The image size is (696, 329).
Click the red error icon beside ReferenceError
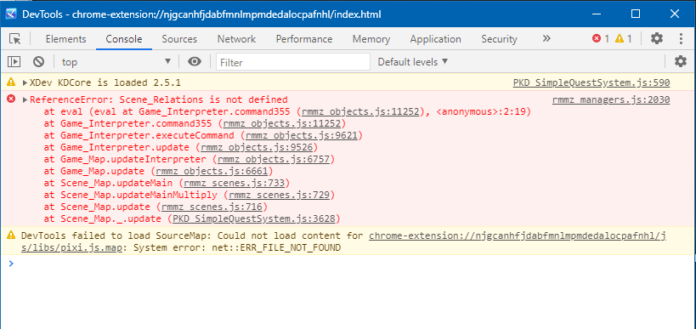[11, 99]
